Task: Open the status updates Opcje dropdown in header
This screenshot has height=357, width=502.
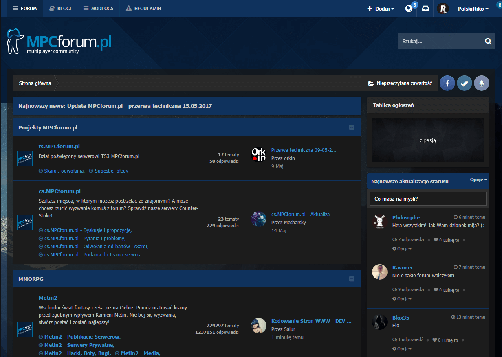Action: click(478, 180)
